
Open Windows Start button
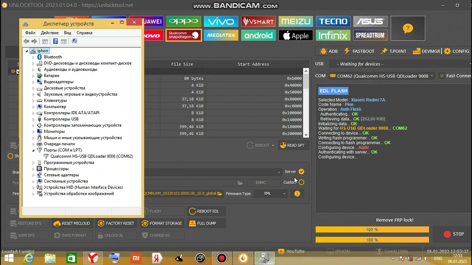coord(8,258)
